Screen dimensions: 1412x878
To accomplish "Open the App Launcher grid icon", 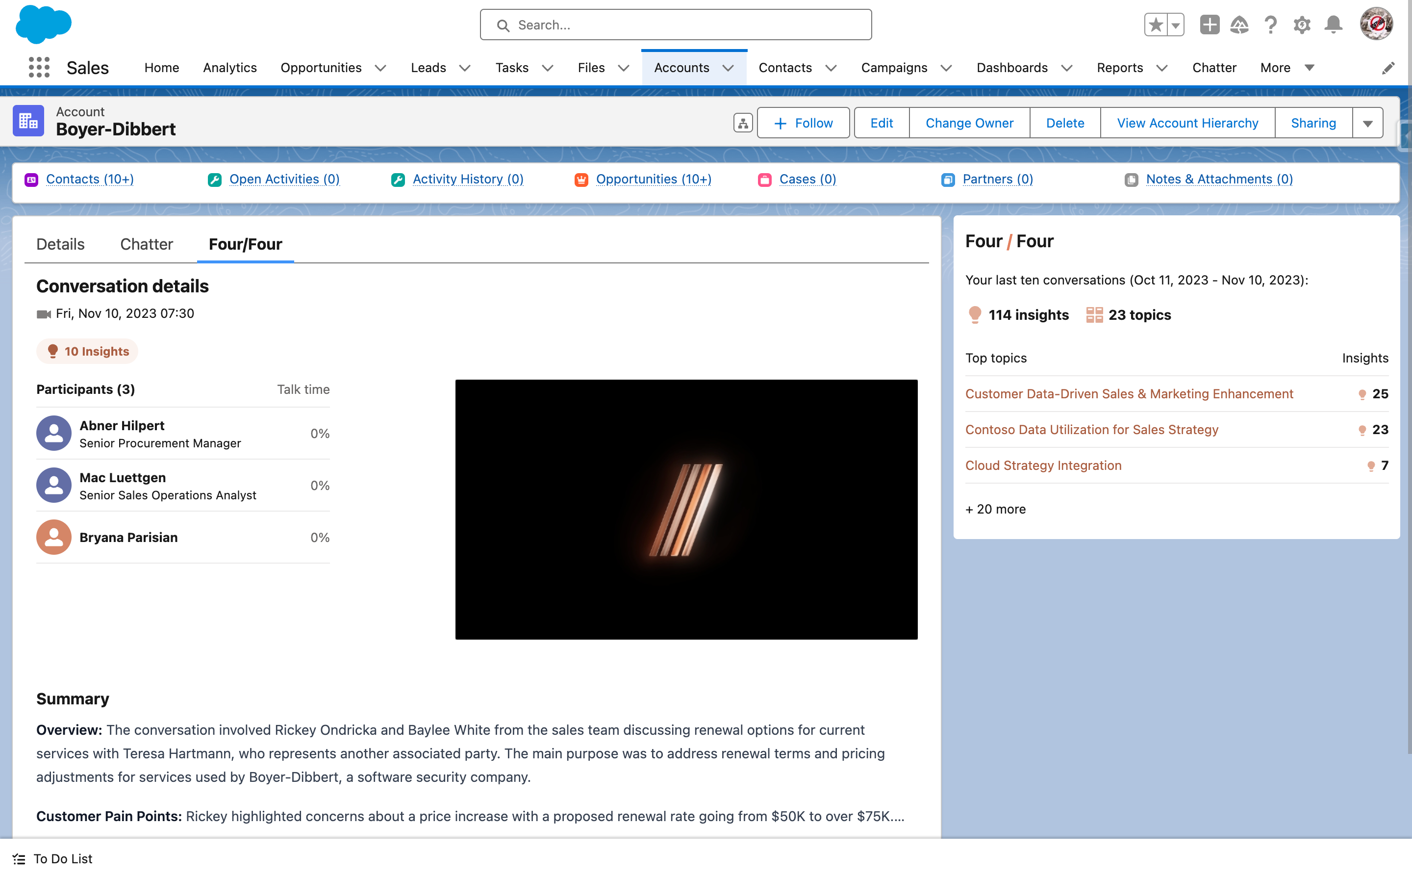I will pos(39,67).
